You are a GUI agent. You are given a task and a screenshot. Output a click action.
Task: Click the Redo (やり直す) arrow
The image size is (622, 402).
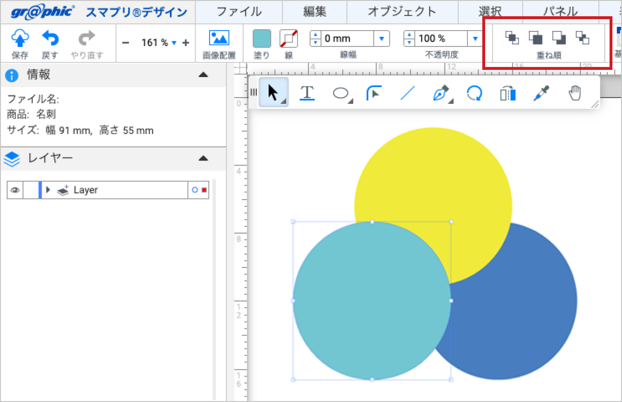(87, 38)
